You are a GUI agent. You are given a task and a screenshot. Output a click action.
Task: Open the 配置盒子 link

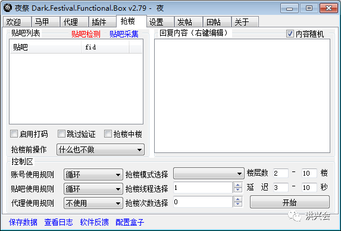coord(130,222)
